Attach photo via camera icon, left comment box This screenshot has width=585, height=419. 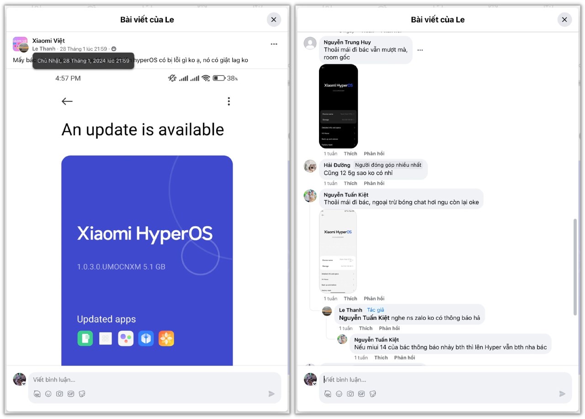59,394
